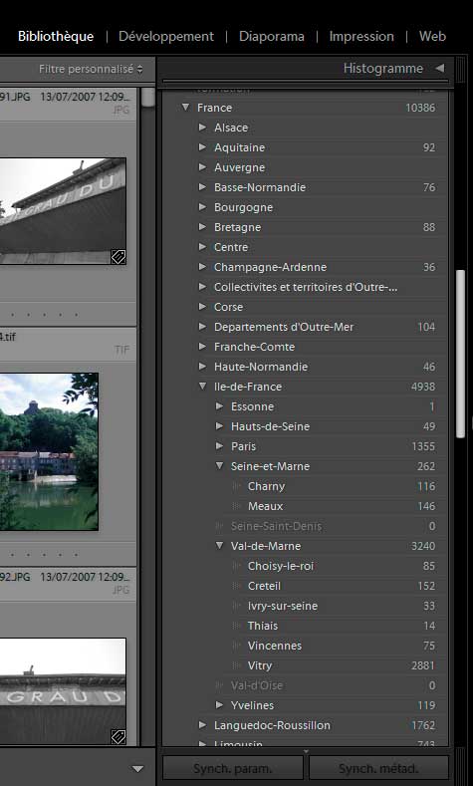Click the leaf icon beside Charny keyword

[237, 486]
